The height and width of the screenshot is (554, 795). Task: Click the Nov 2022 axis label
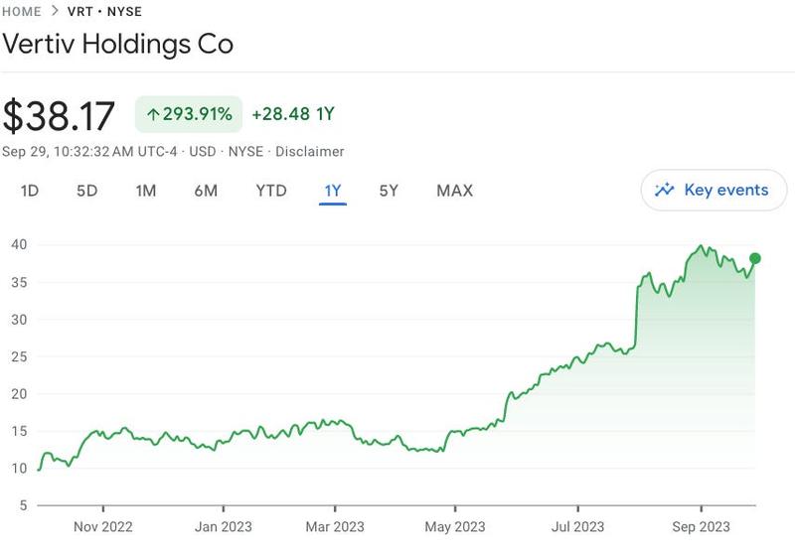coord(103,526)
